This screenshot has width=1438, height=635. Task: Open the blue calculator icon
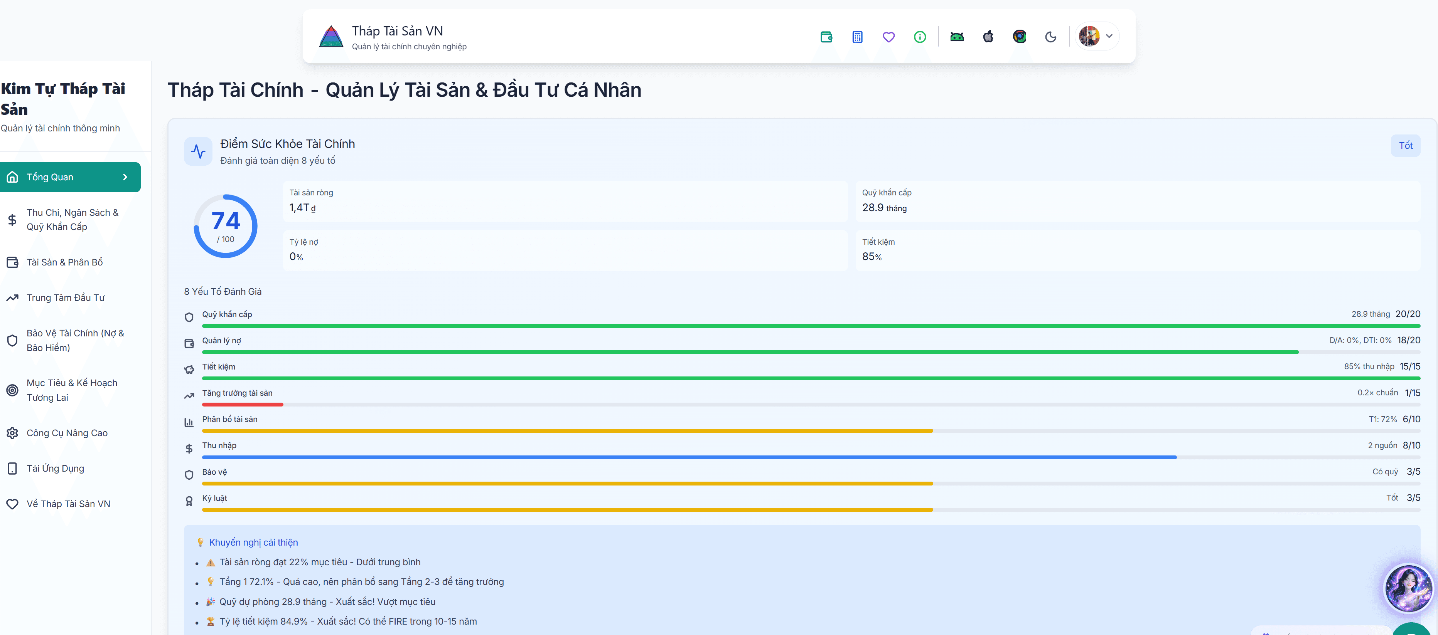(858, 37)
